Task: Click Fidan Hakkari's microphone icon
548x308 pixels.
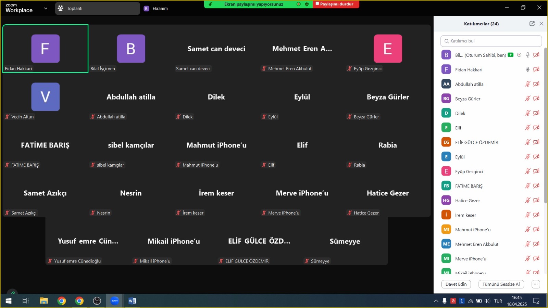Action: 527,69
